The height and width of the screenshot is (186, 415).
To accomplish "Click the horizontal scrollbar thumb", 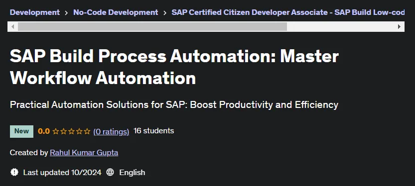I will [x=152, y=26].
